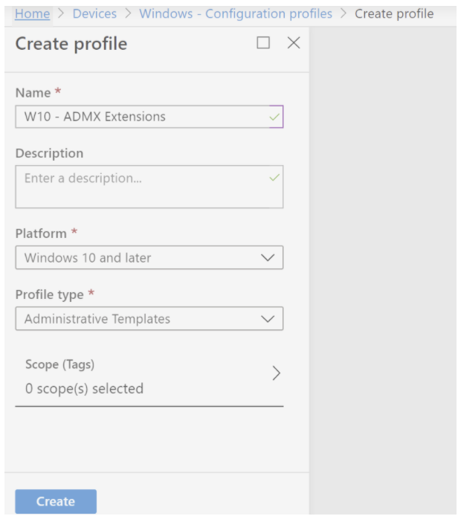Screen dimensions: 461x519
Task: Click the Create profile breadcrumb text
Action: pyautogui.click(x=394, y=14)
